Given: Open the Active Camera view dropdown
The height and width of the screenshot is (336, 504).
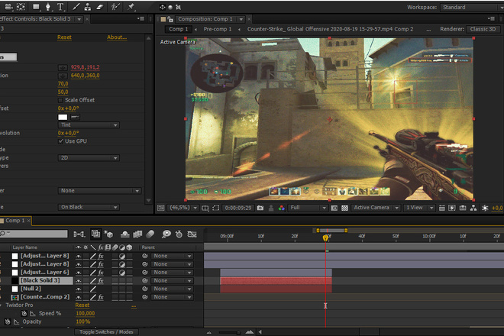Looking at the screenshot, I should (376, 208).
